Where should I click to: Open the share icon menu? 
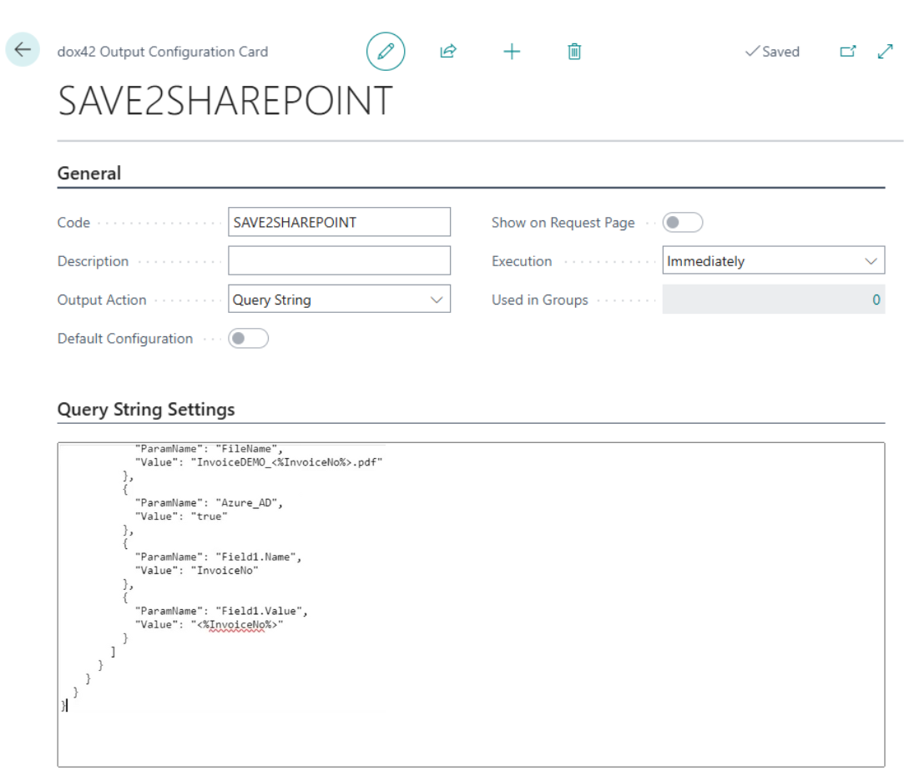click(448, 51)
